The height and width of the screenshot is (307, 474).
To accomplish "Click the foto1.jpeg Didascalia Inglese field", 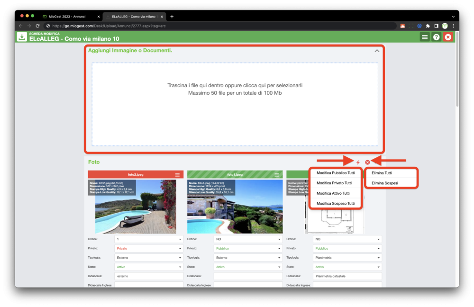I will pos(248,285).
